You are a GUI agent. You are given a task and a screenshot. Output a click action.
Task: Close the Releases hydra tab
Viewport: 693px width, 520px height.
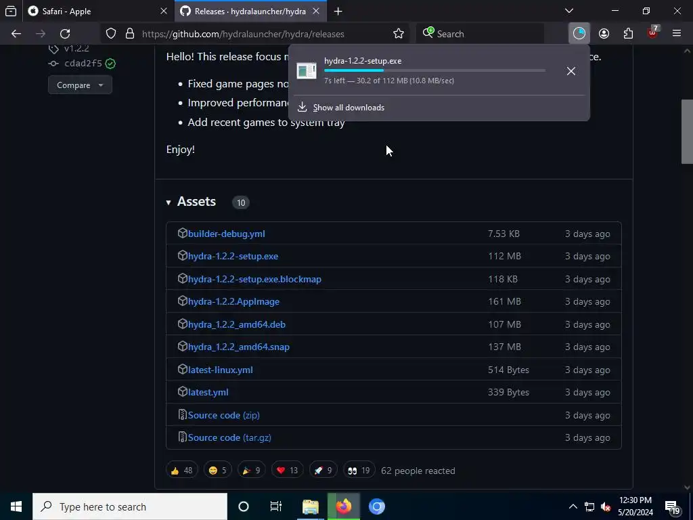(316, 11)
